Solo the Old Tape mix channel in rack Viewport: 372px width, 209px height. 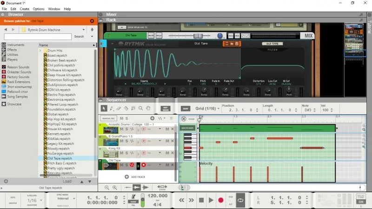click(159, 36)
